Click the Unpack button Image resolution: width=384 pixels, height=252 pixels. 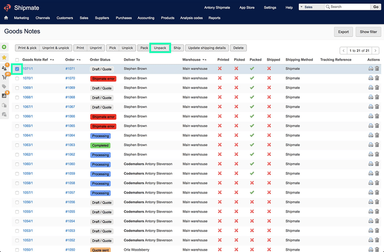(x=160, y=48)
